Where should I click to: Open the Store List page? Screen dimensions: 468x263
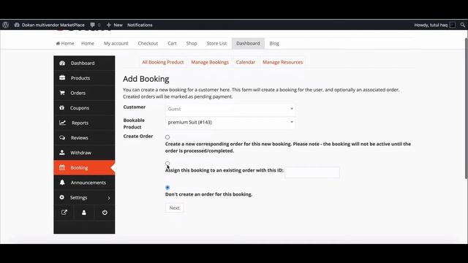tap(216, 43)
